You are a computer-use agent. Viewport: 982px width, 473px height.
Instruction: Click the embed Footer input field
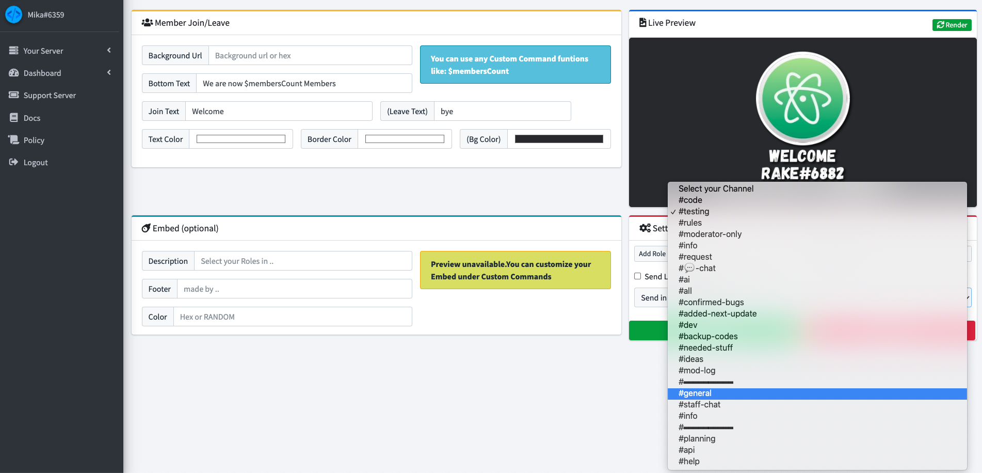(x=295, y=289)
